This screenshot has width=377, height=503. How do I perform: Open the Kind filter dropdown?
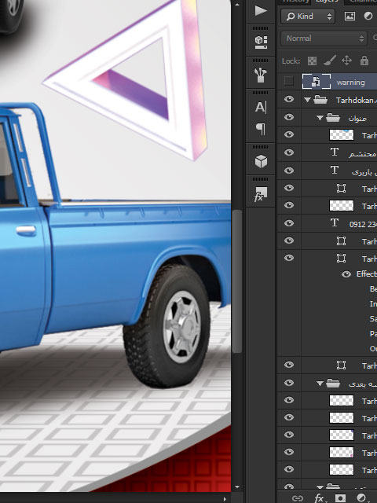308,17
